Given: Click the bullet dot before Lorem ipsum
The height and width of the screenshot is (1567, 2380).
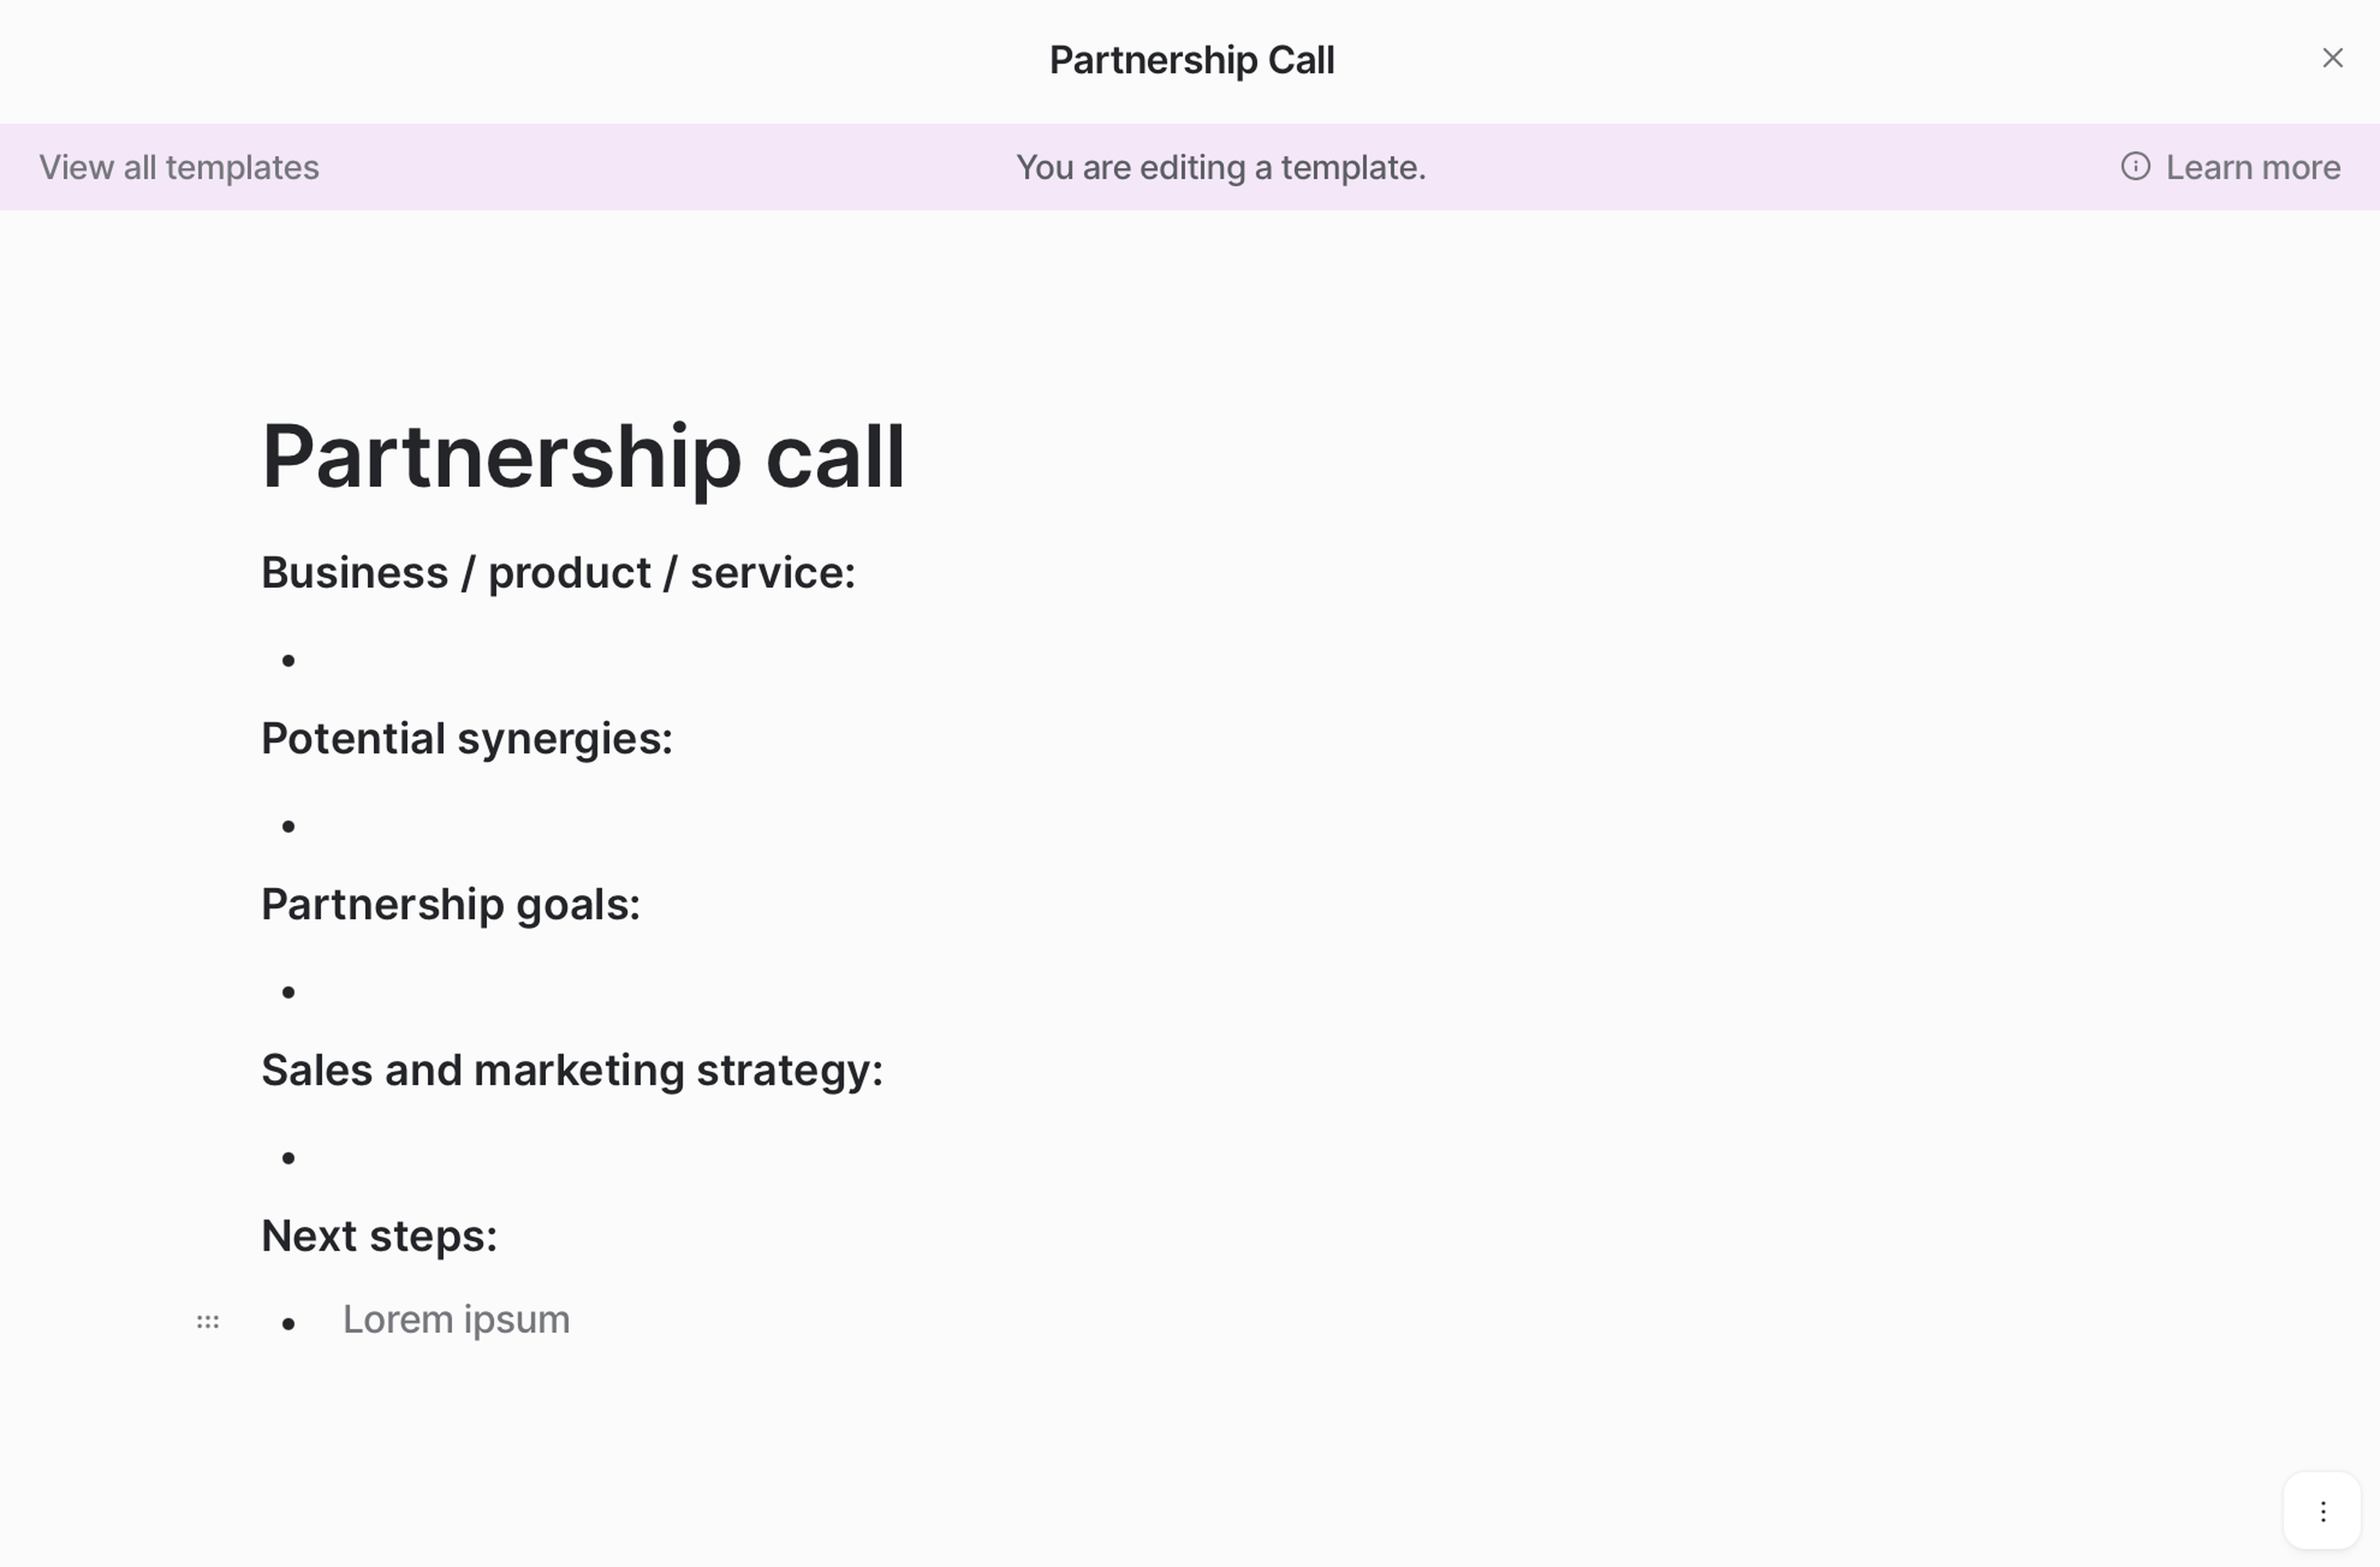Looking at the screenshot, I should coord(289,1324).
